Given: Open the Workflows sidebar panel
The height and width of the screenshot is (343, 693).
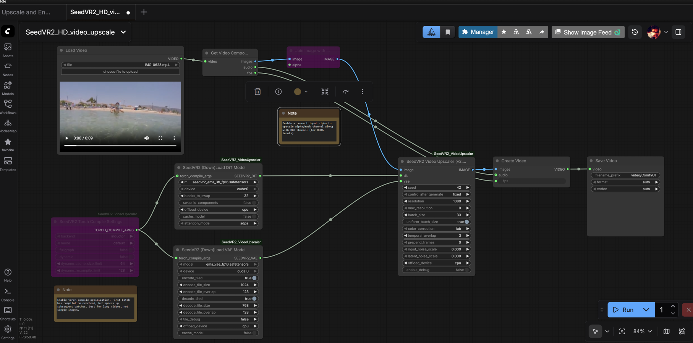Looking at the screenshot, I should 8,106.
